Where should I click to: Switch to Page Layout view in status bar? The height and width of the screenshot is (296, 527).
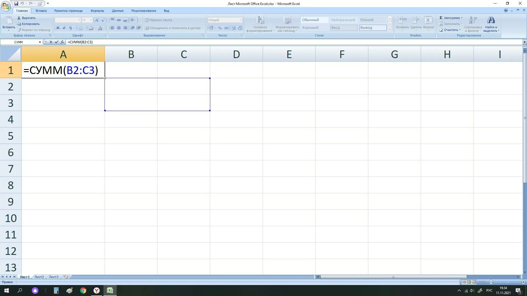(x=469, y=282)
